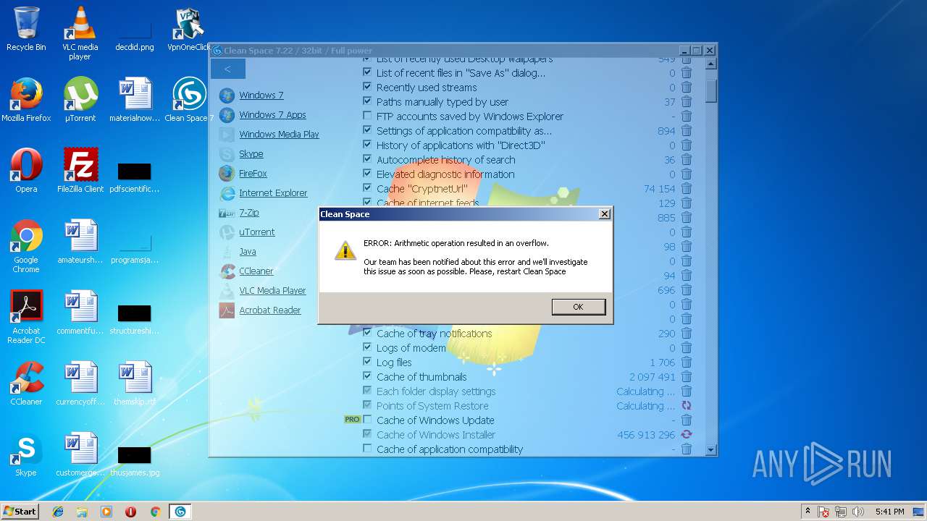Uncheck 'Log files' option
This screenshot has height=521, width=927.
367,362
